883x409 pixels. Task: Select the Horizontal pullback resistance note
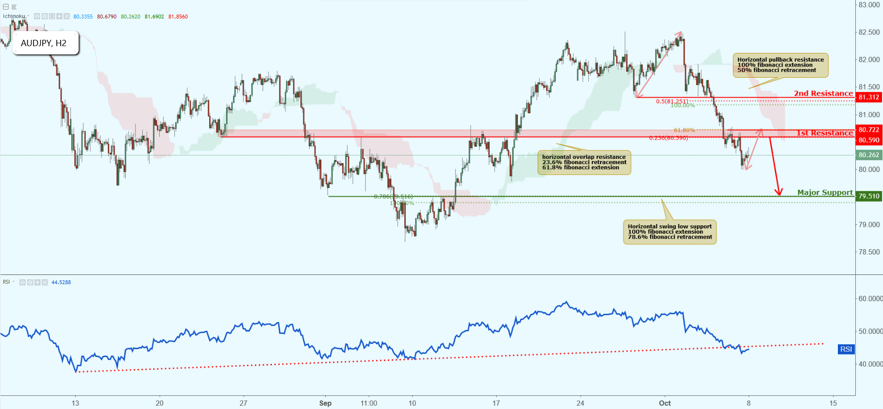[x=781, y=65]
